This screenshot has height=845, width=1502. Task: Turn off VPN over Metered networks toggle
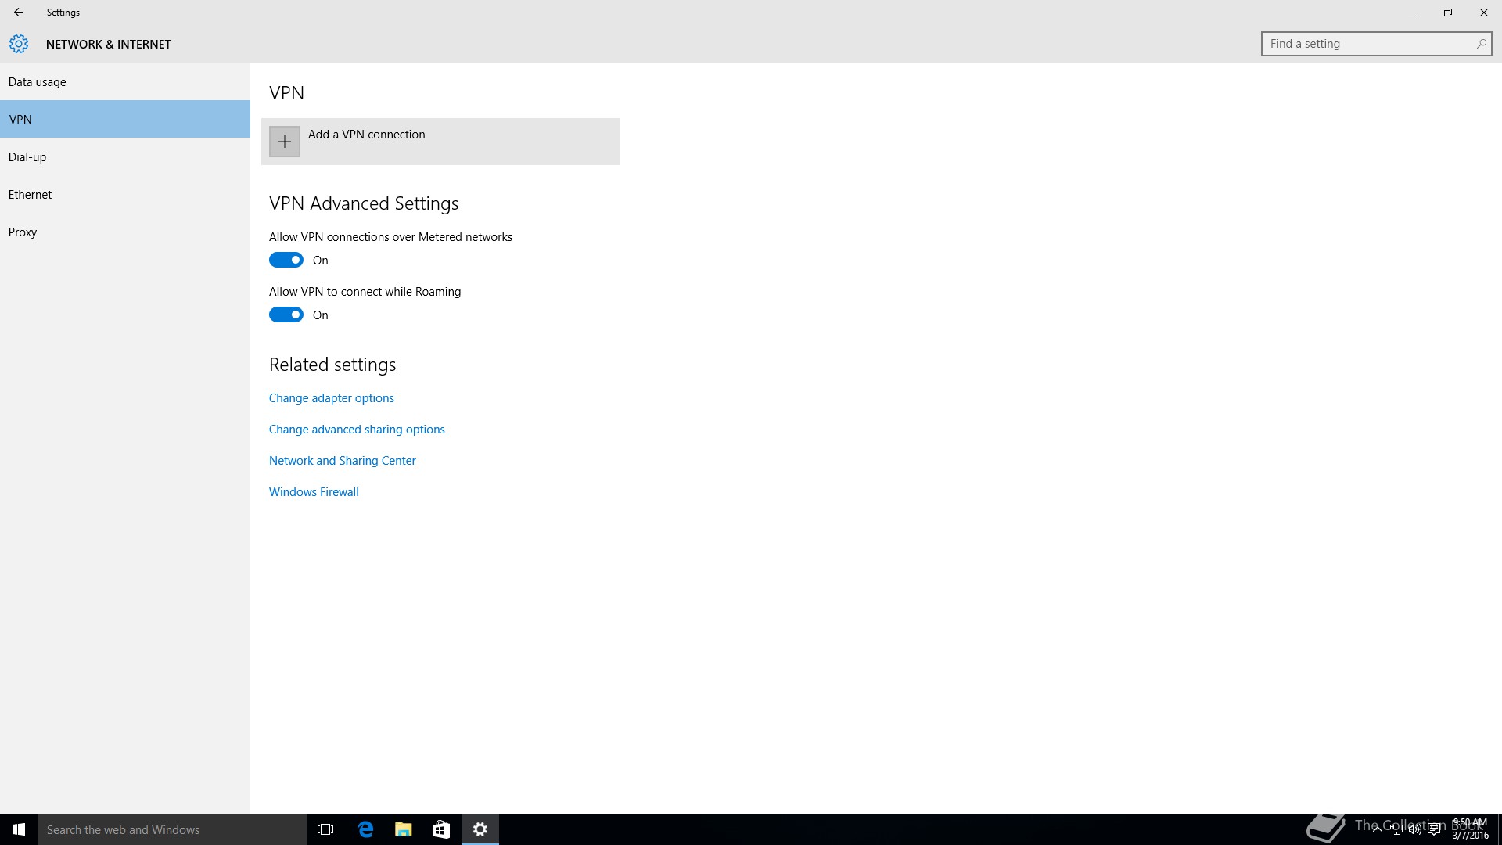286,260
